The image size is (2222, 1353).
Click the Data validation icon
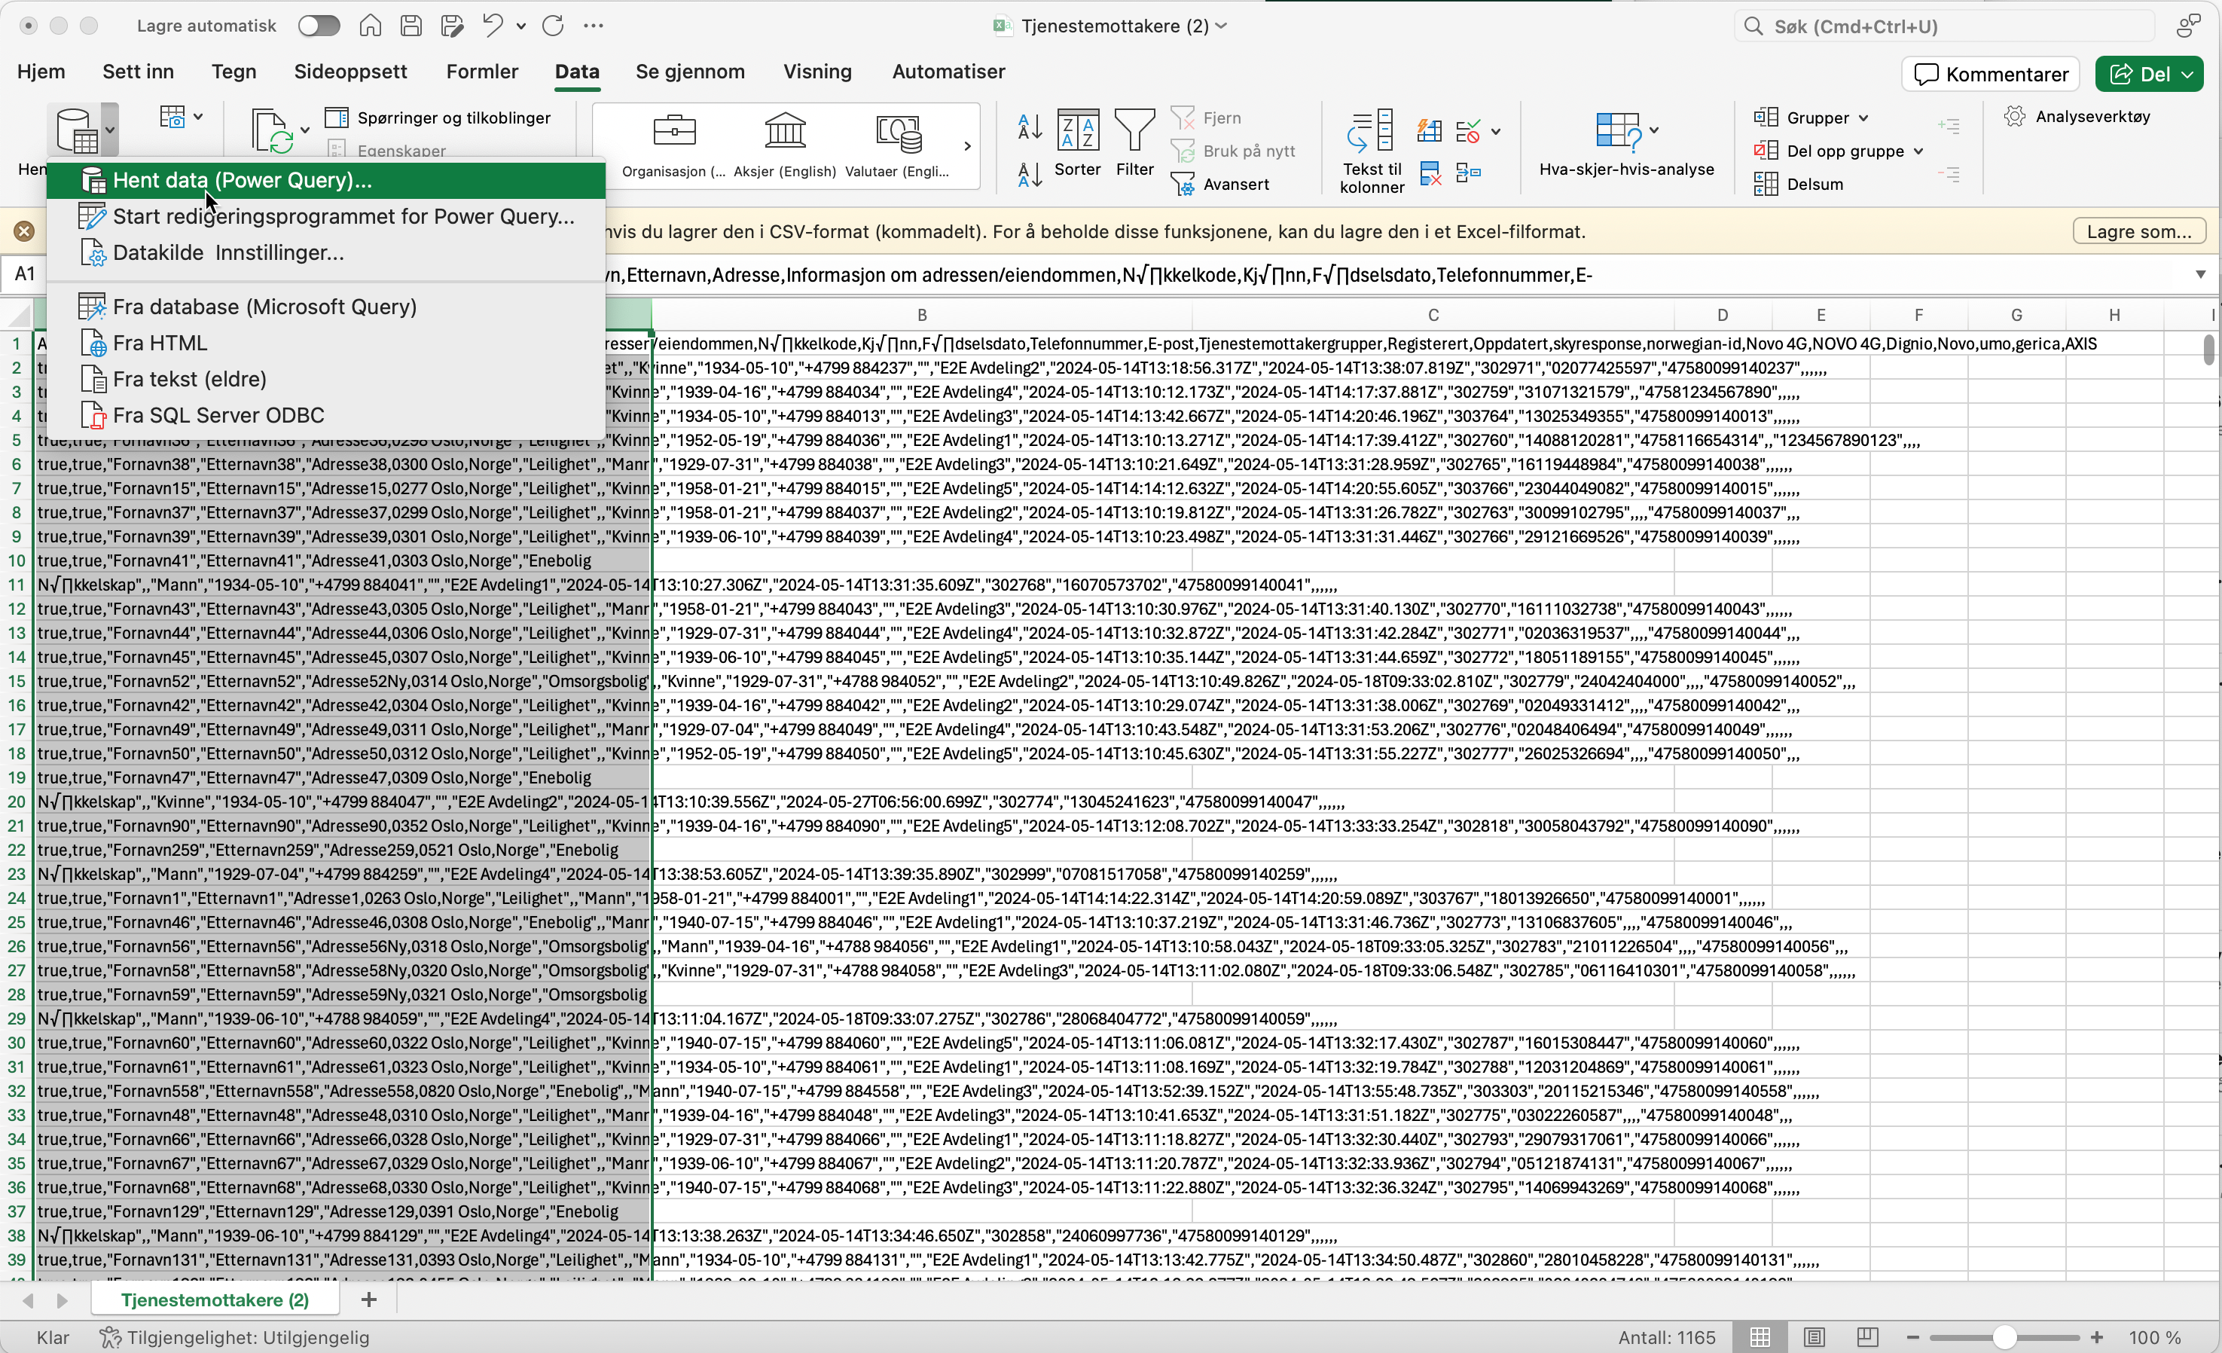click(1468, 132)
